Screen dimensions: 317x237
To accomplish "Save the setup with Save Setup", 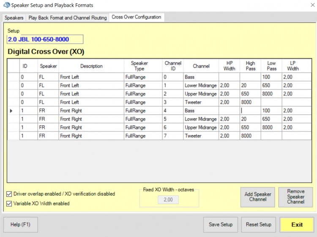I will (x=221, y=224).
